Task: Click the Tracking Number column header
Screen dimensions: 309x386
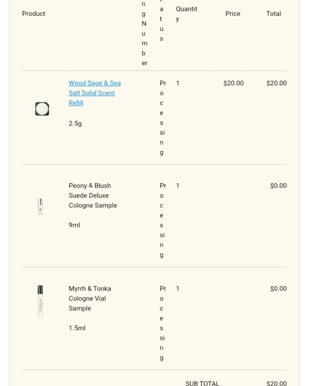Action: click(144, 33)
